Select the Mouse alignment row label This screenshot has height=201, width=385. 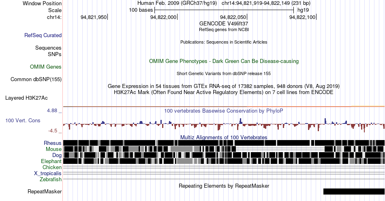tap(53, 149)
